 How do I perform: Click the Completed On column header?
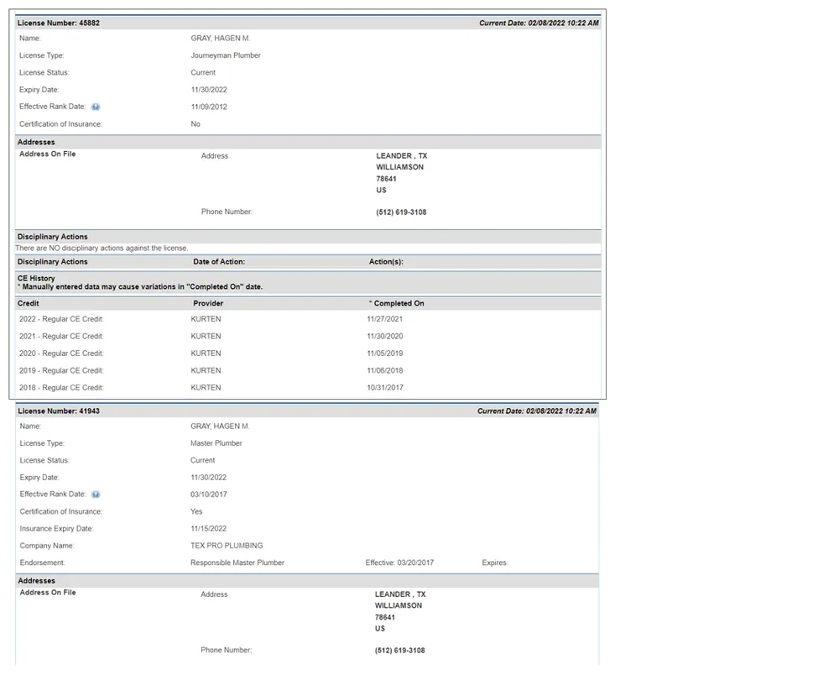(x=396, y=303)
